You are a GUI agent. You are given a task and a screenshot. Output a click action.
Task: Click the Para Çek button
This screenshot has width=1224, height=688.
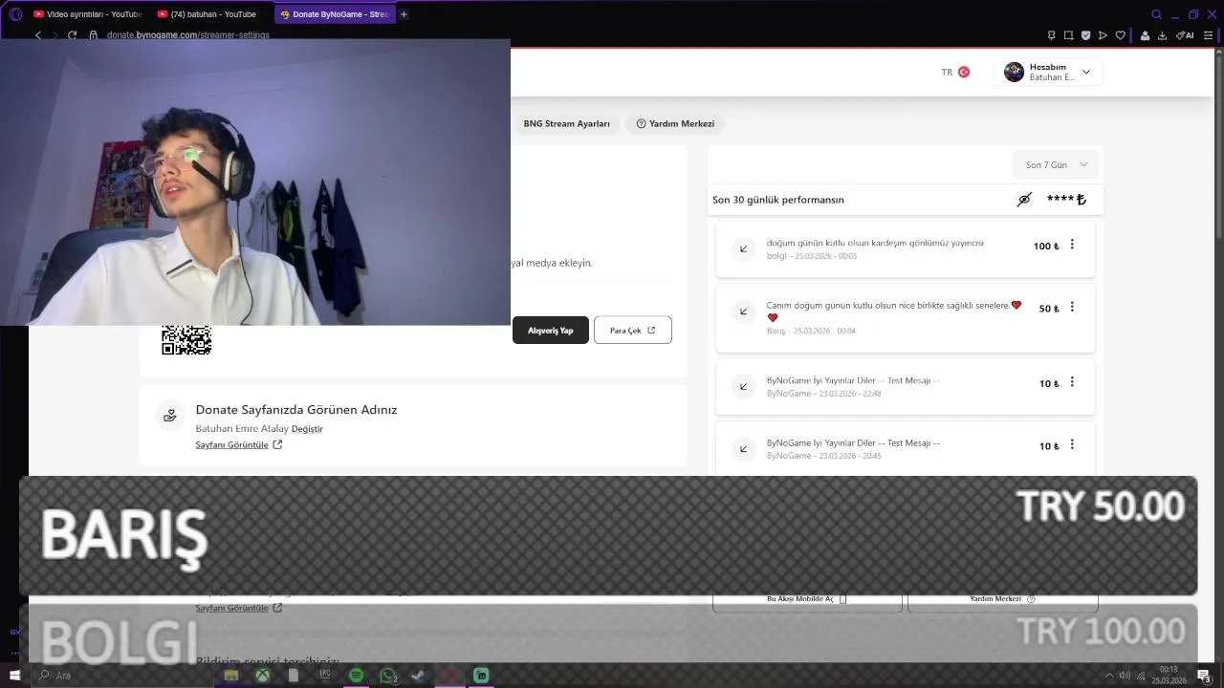point(633,330)
